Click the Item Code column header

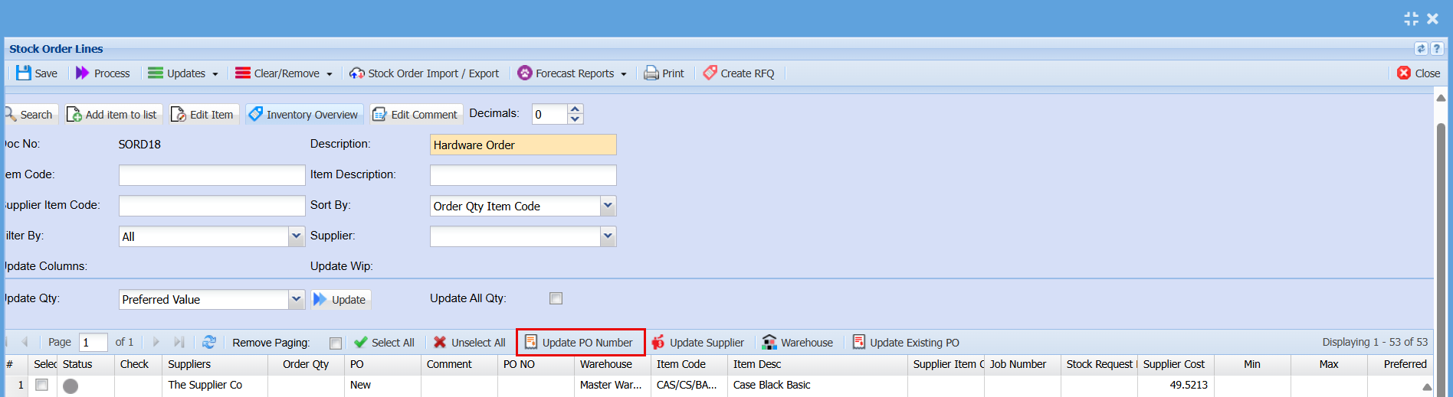[x=689, y=364]
